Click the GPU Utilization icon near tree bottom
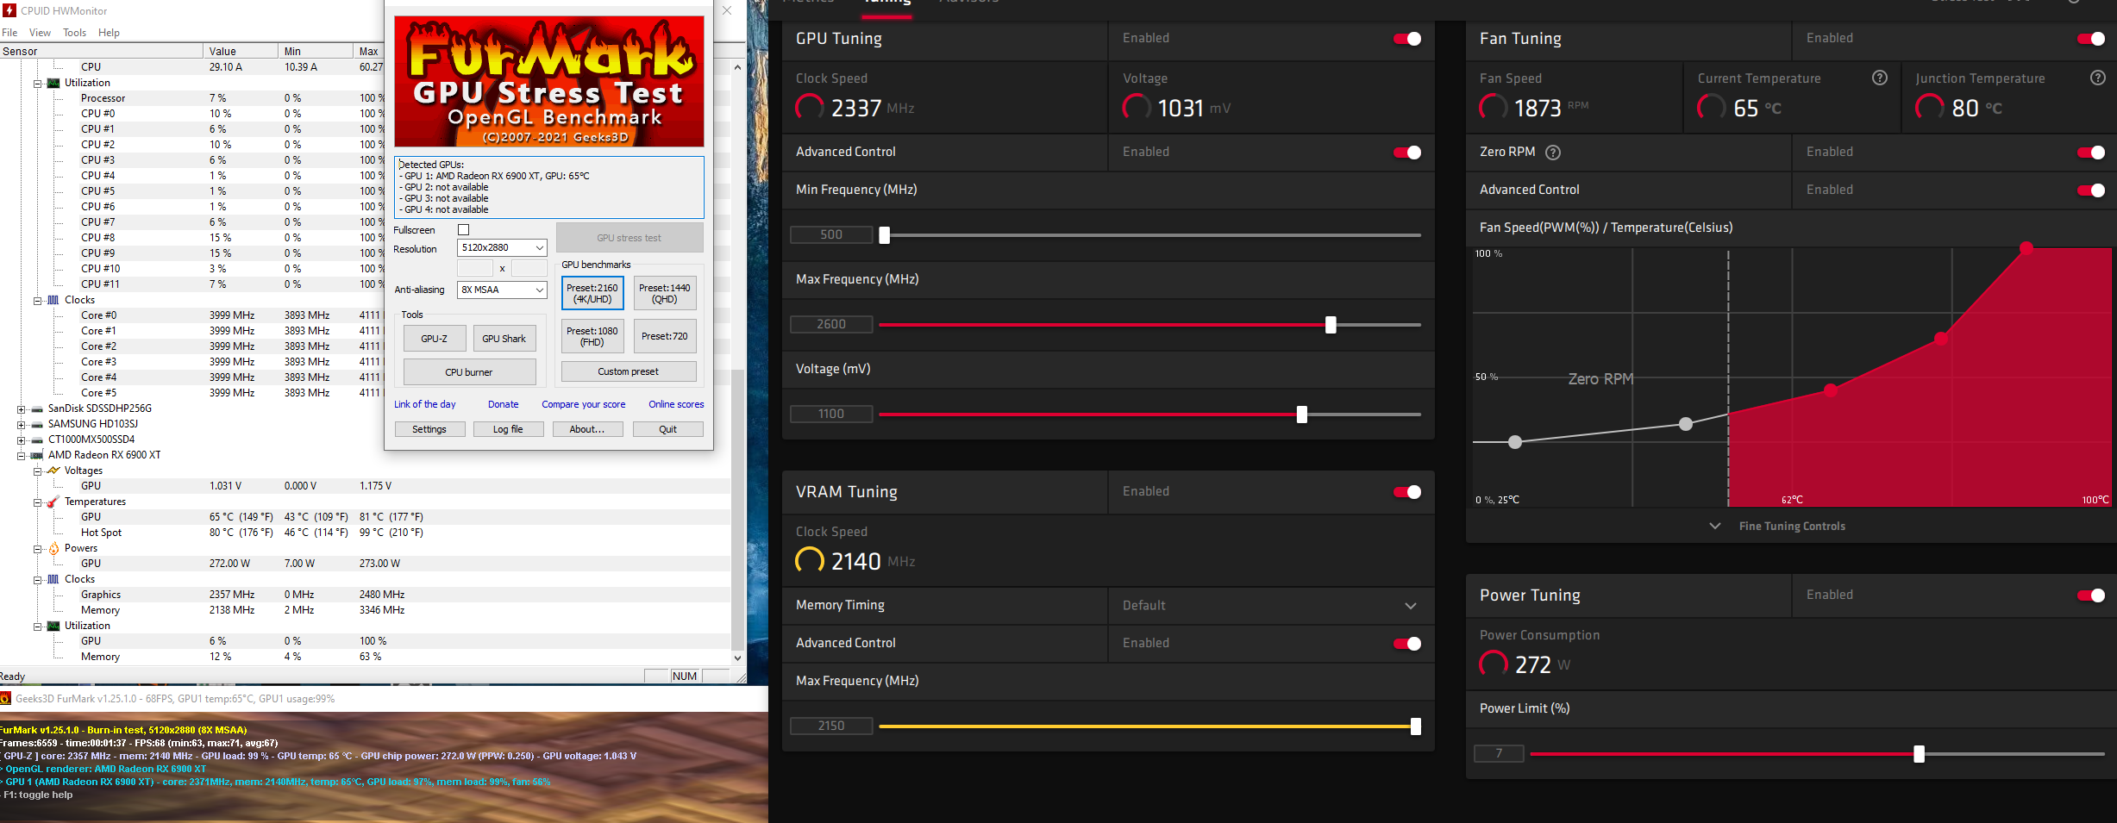The image size is (2117, 823). click(x=53, y=626)
